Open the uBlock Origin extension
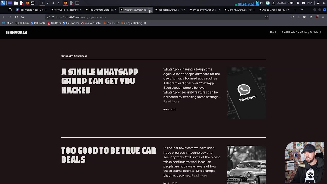Viewport: 327px width, 184px height. [317, 17]
